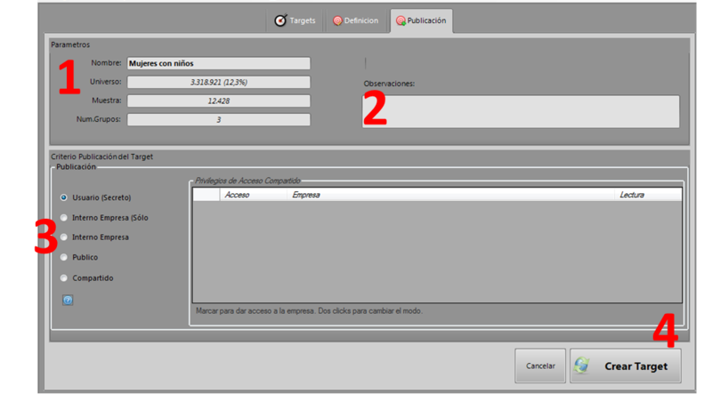This screenshot has width=712, height=394.
Task: Click the blue help icon below Compartido
Action: pos(68,300)
